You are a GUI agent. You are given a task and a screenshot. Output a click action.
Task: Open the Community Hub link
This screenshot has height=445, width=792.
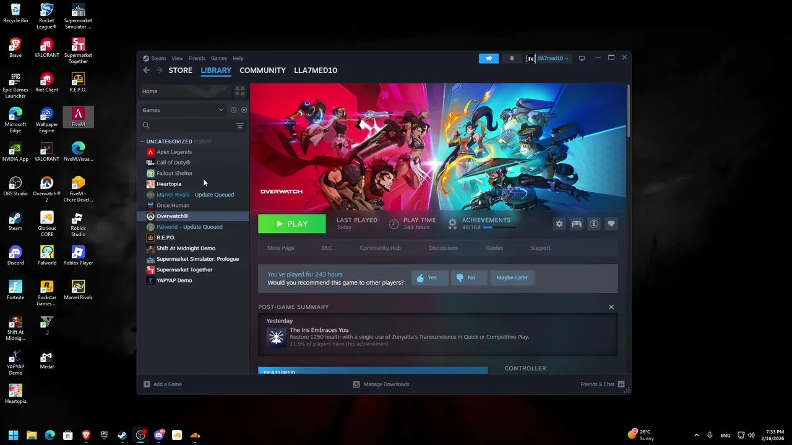(381, 248)
